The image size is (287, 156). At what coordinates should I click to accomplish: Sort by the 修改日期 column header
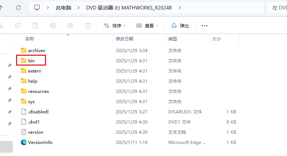click(x=125, y=39)
